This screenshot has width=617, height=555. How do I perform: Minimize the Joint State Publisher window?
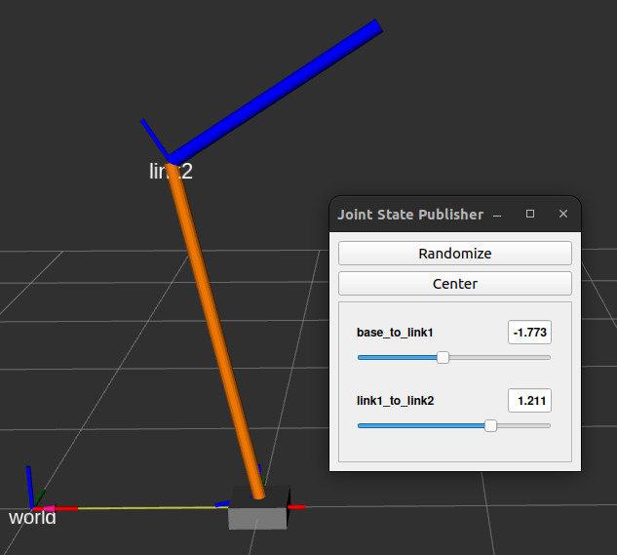coord(497,215)
